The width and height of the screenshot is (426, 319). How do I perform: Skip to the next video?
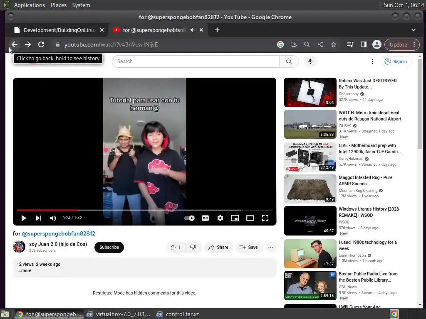[x=39, y=218]
